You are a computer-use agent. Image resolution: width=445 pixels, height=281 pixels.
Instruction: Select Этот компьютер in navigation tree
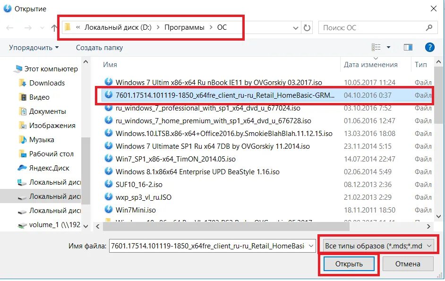point(51,68)
